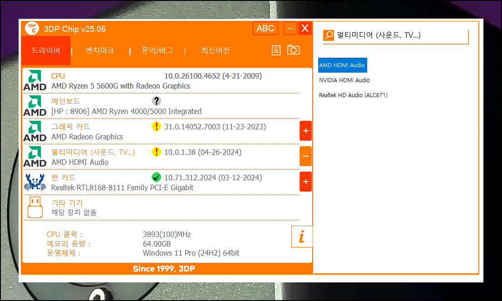Click the Realtek crab logo in 랜 카드 row
502x301 pixels.
point(35,182)
